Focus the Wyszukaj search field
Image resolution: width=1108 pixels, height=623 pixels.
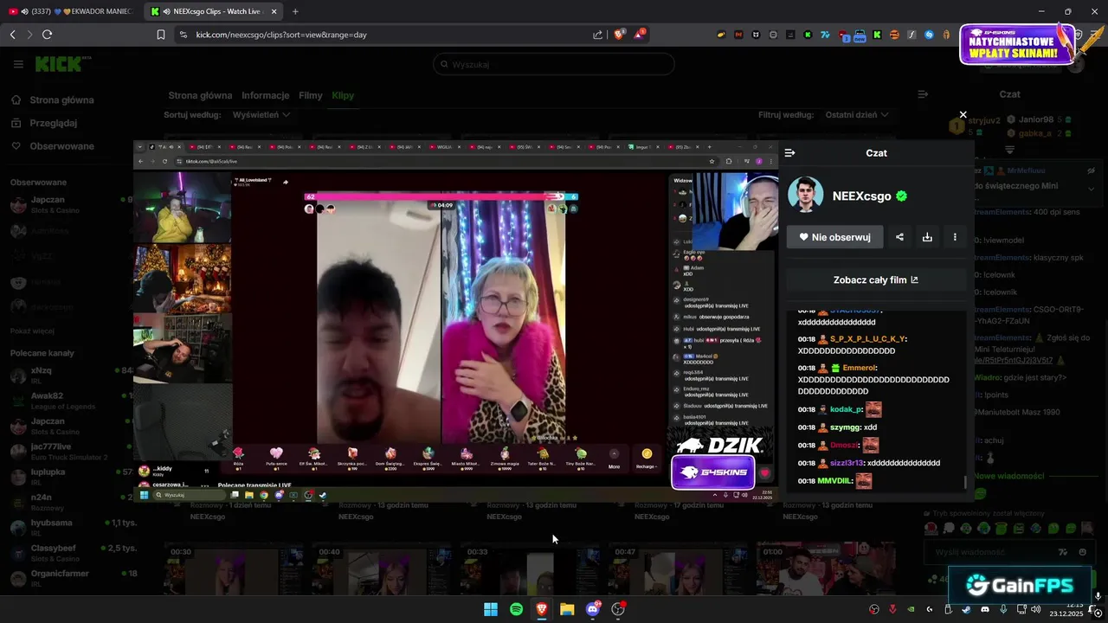tap(554, 64)
